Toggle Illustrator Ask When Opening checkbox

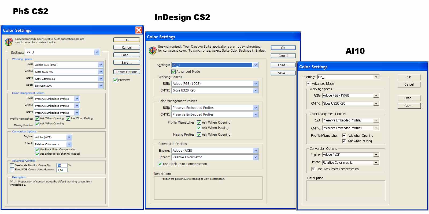pyautogui.click(x=344, y=136)
